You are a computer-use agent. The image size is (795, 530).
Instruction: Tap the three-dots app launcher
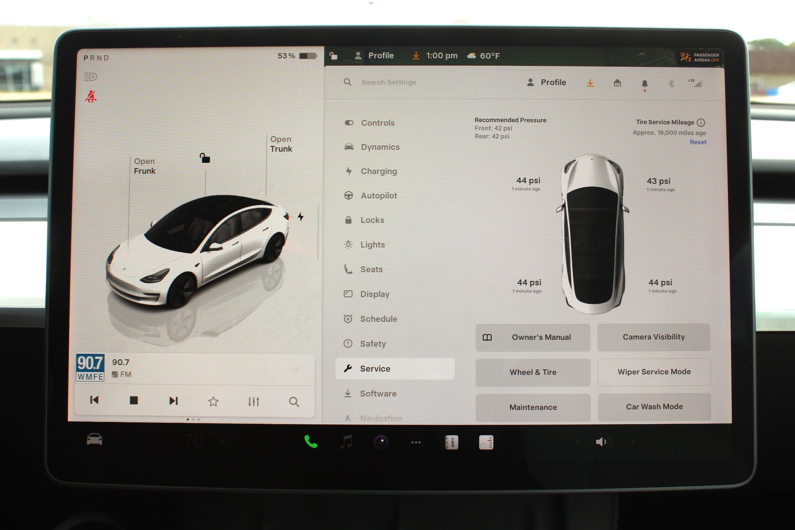(416, 442)
